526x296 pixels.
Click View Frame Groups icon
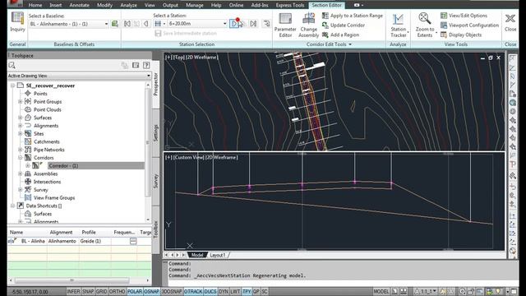[28, 197]
